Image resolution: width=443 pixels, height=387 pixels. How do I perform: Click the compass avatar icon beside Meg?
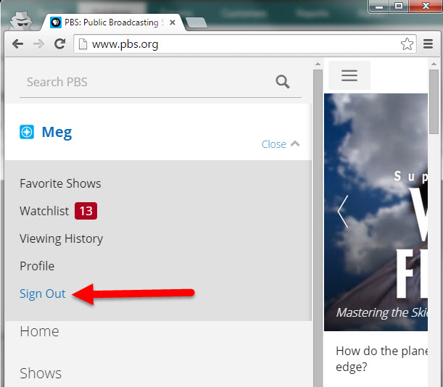pos(27,132)
